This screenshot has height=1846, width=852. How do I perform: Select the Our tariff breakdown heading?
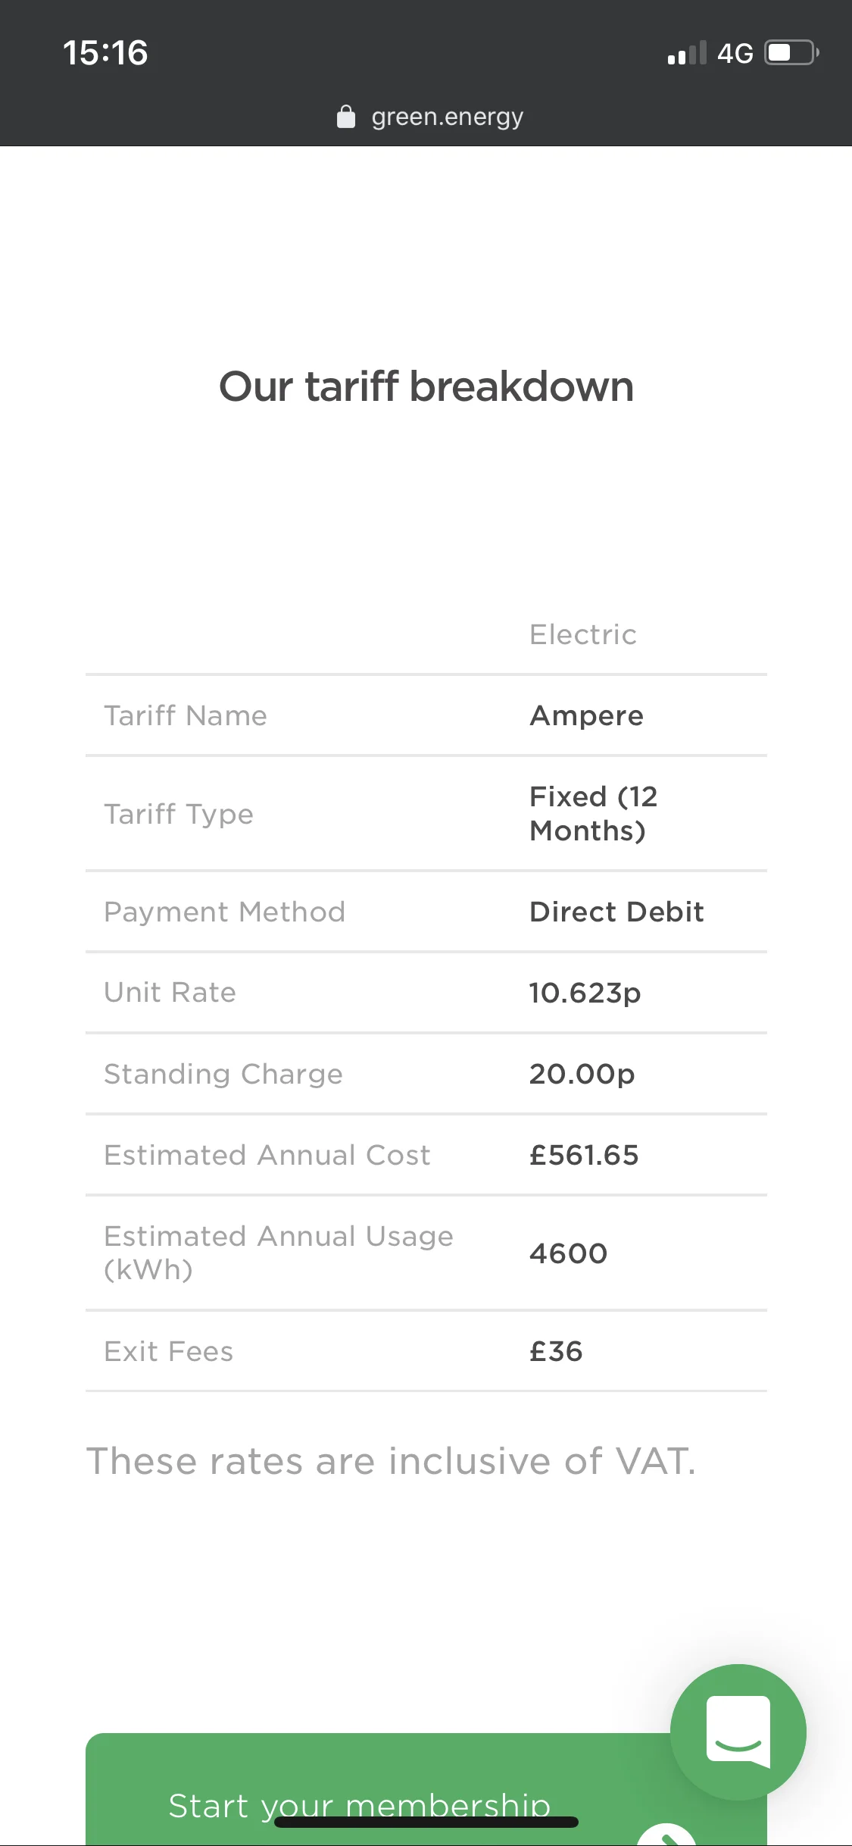click(426, 386)
